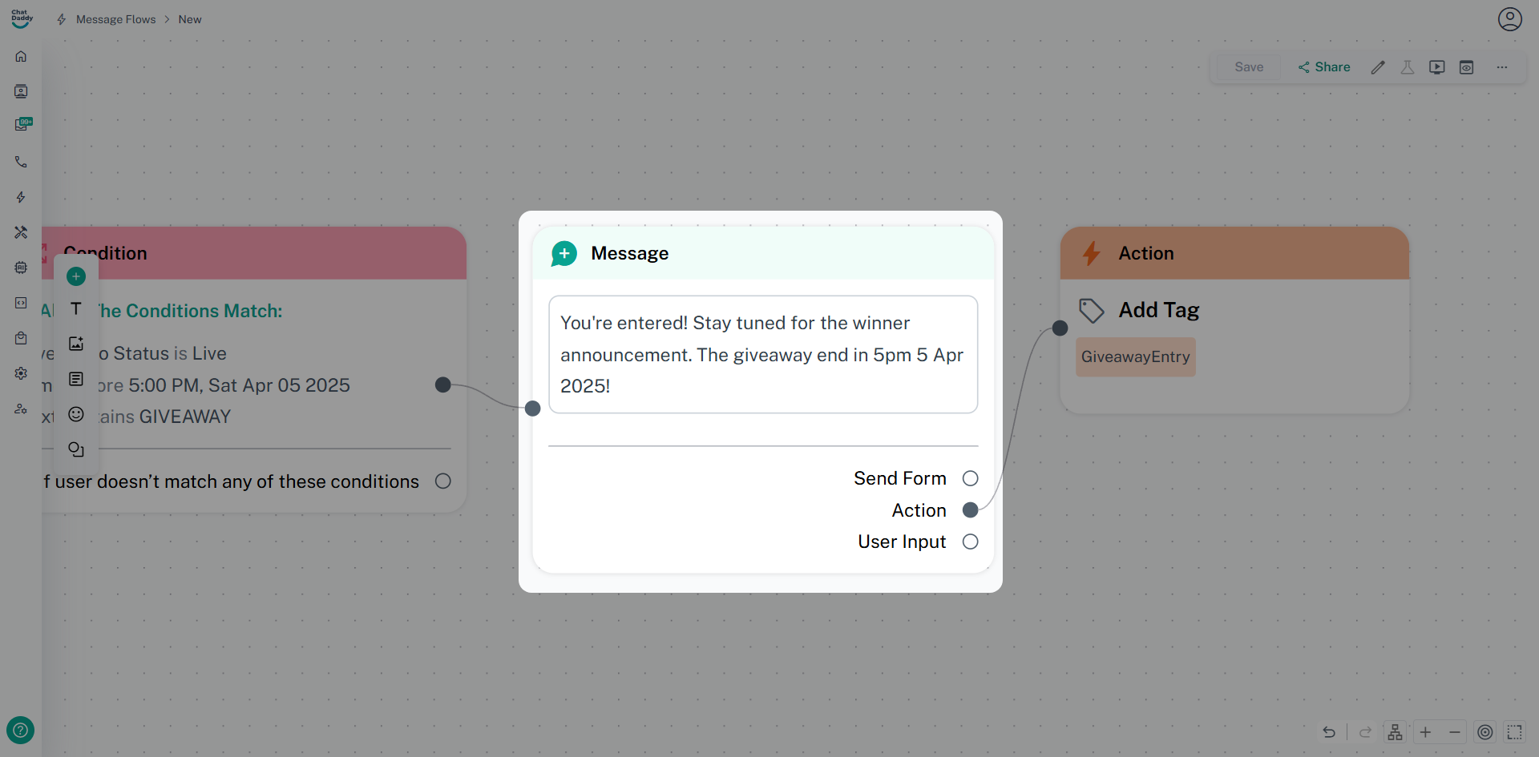The width and height of the screenshot is (1539, 757).
Task: Click the flask test icon in toolbar
Action: (1407, 67)
